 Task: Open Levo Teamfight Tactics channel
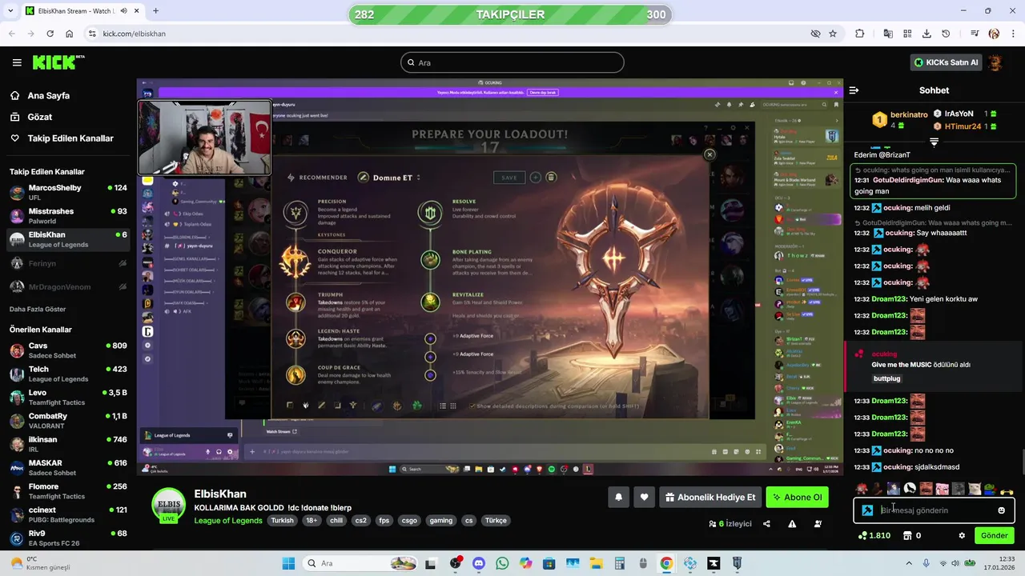[67, 398]
